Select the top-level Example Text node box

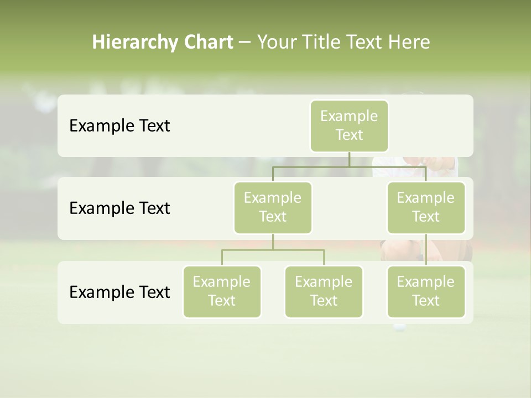(349, 125)
